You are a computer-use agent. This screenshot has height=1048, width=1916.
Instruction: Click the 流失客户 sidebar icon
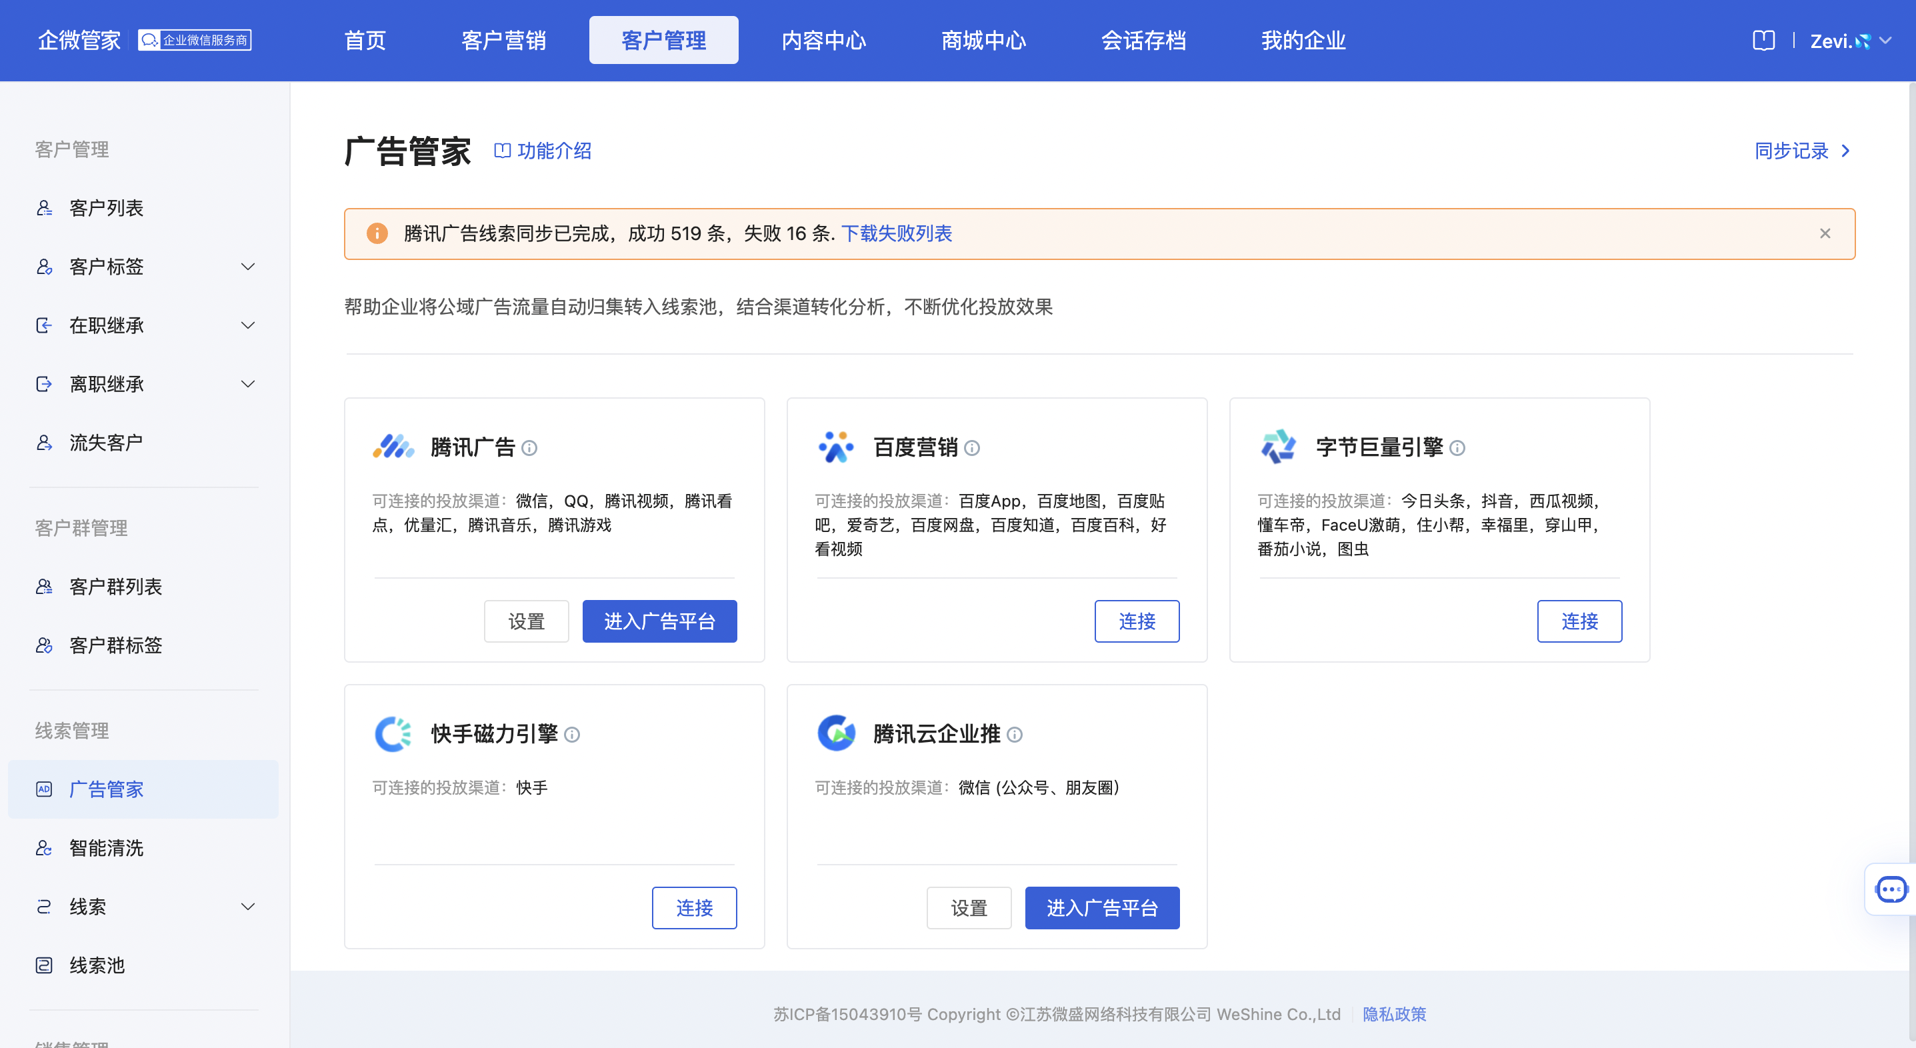click(44, 443)
